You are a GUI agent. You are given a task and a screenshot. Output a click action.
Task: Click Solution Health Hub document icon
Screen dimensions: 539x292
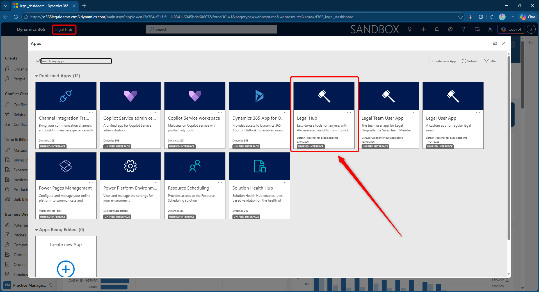[259, 166]
